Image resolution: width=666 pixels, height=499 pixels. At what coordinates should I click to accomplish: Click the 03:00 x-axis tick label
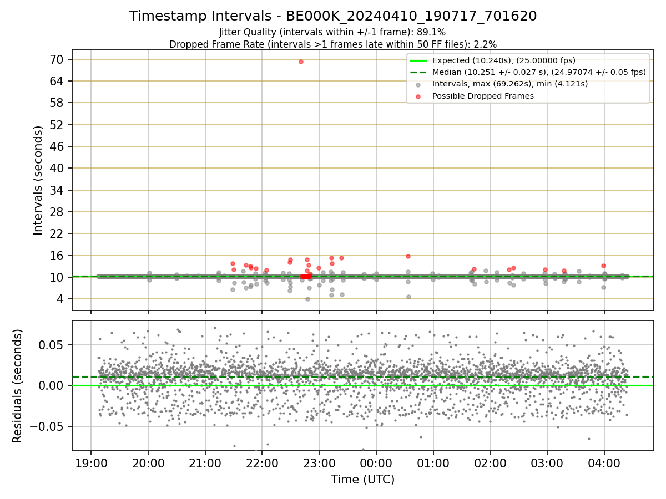tap(547, 464)
